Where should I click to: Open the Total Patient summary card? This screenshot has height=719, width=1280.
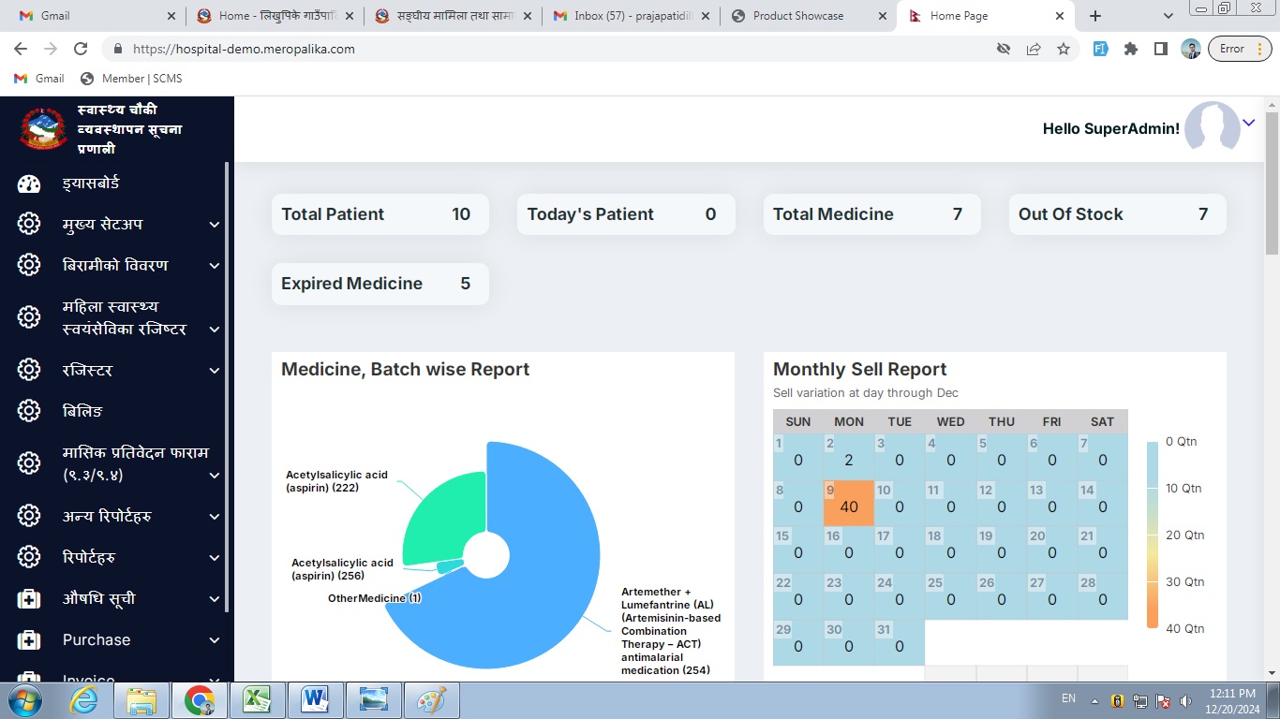[380, 214]
